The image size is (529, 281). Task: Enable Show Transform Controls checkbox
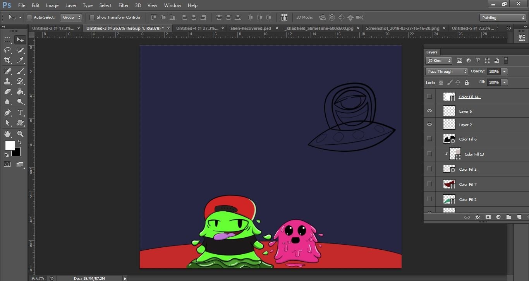tap(92, 17)
